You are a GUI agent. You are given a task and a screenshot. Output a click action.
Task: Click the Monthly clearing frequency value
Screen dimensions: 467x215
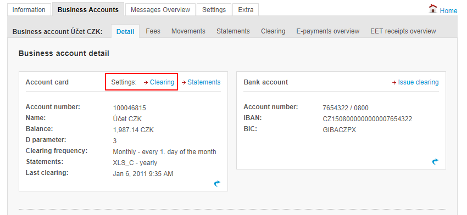164,152
